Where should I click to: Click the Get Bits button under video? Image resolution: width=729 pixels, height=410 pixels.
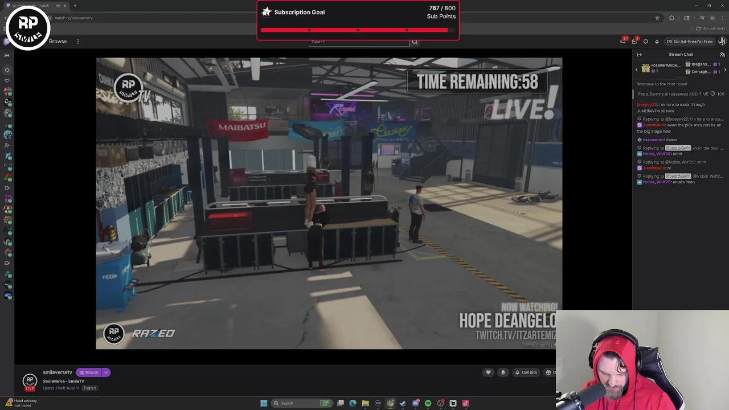526,372
